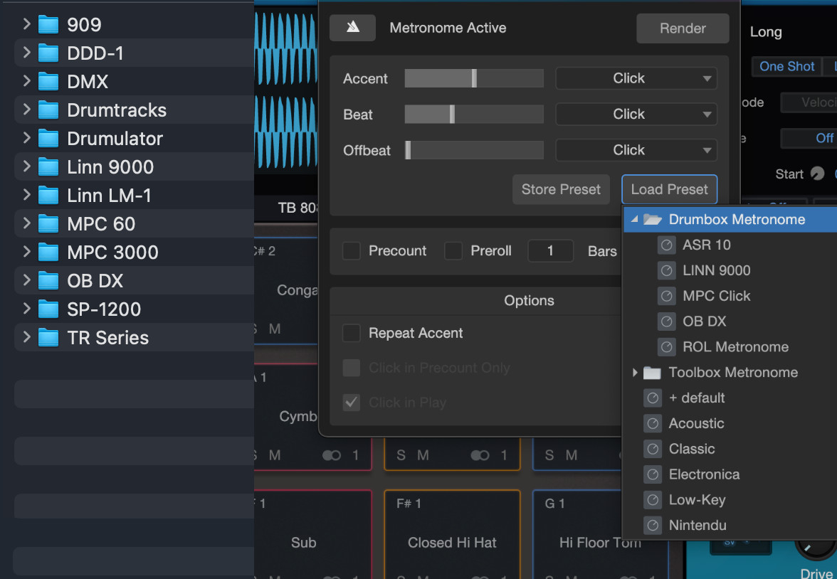Click the Start knob
The height and width of the screenshot is (579, 837).
click(817, 174)
